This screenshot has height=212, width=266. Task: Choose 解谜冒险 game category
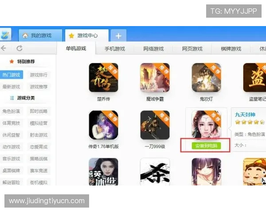click(x=11, y=182)
